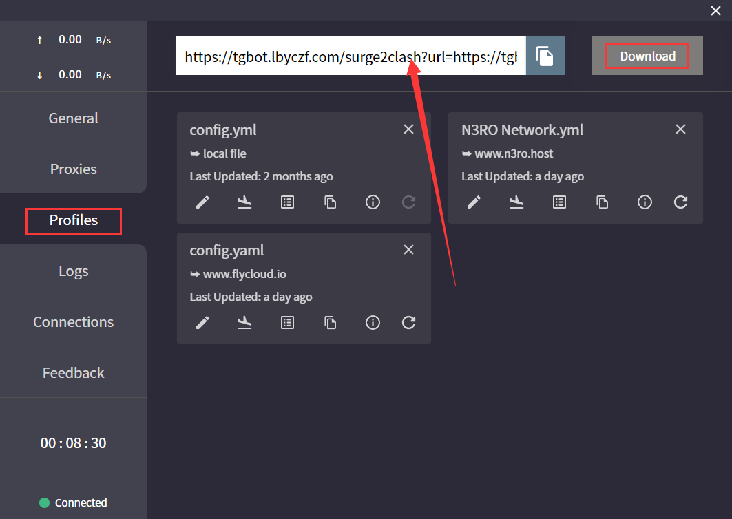
Task: Click the duplicate icon on config.yml card
Action: coord(331,202)
